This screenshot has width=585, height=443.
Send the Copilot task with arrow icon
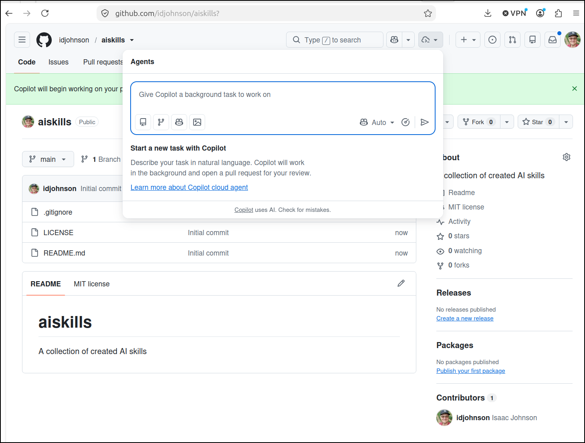425,122
